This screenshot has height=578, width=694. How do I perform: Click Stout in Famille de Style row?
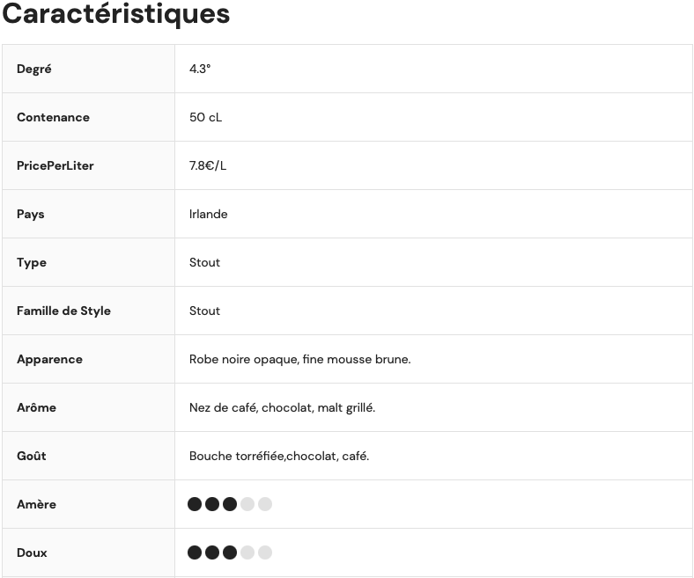tap(204, 311)
